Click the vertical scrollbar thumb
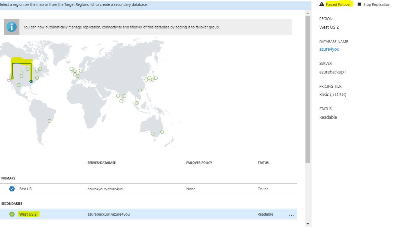Image resolution: width=399 pixels, height=227 pixels. [308, 90]
